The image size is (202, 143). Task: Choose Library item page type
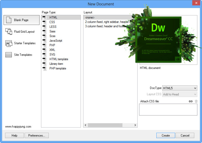[x=61, y=64]
